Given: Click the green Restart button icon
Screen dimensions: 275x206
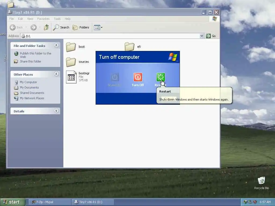Looking at the screenshot, I should [161, 77].
